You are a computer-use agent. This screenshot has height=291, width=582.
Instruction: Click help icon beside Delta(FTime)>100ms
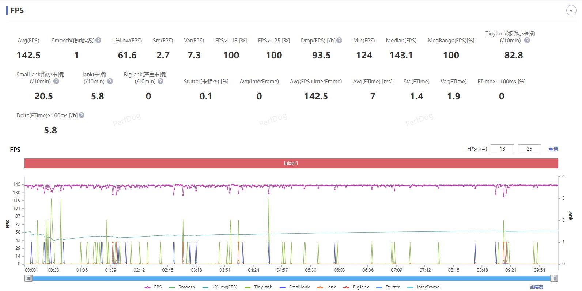point(82,116)
